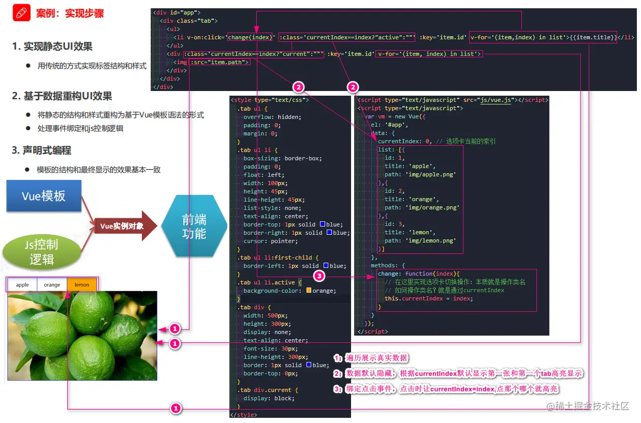Image resolution: width=641 pixels, height=423 pixels.
Task: Click the title 案例：实现步骤
Action: [x=70, y=13]
